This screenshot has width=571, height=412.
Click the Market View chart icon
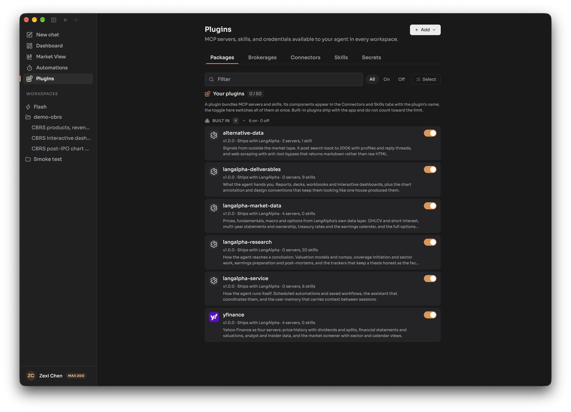29,57
